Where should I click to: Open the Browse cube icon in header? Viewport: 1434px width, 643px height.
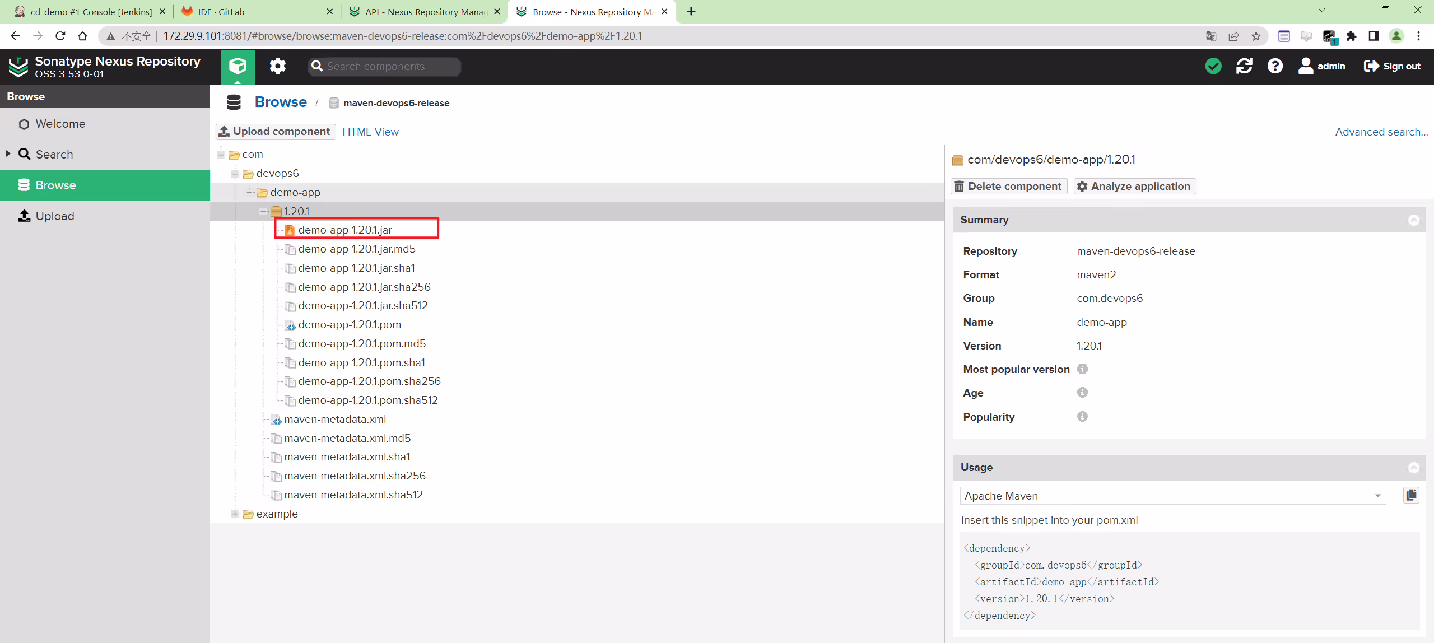coord(238,66)
